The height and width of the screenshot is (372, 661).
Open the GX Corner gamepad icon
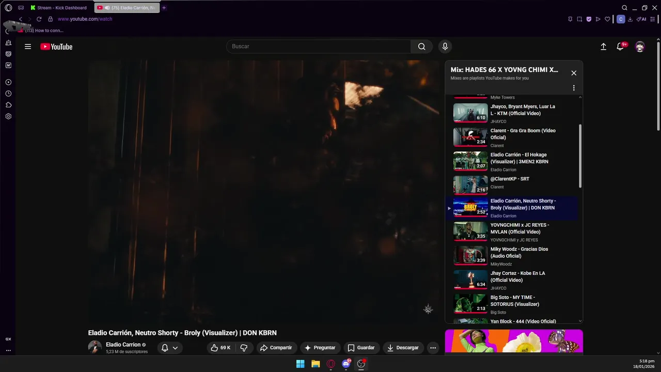(x=21, y=8)
